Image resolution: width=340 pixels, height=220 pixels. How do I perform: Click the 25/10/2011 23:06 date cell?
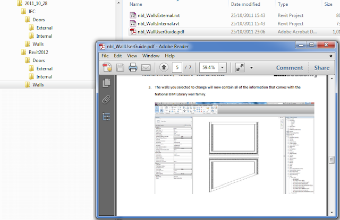[x=248, y=32]
